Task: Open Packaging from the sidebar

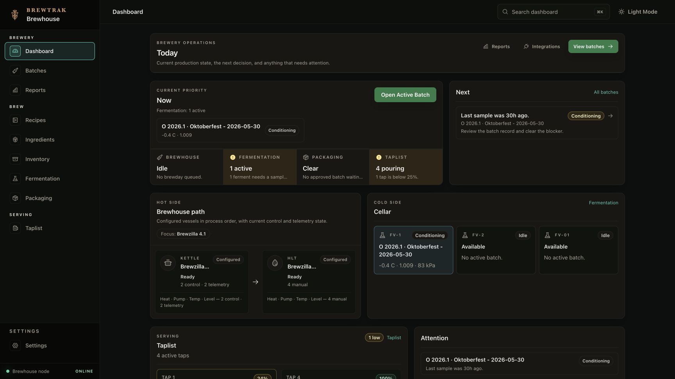Action: point(50,198)
